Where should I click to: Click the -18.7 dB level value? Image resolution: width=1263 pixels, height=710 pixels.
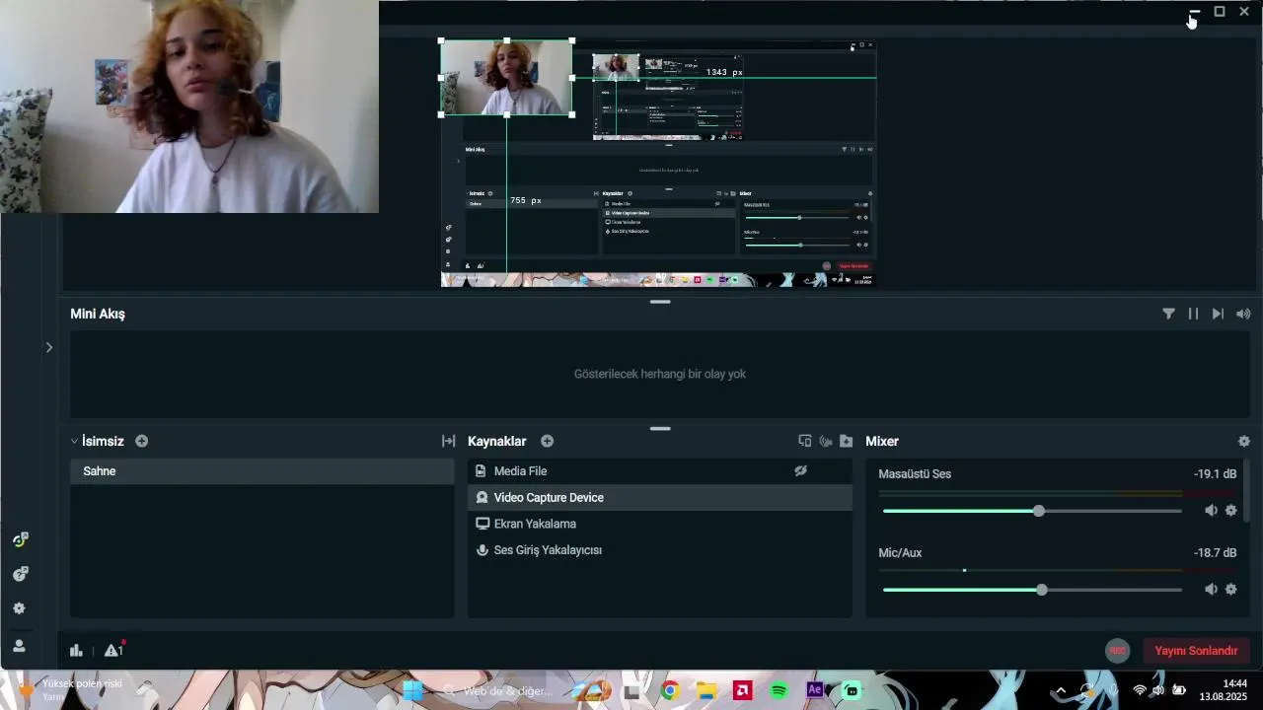(1215, 553)
